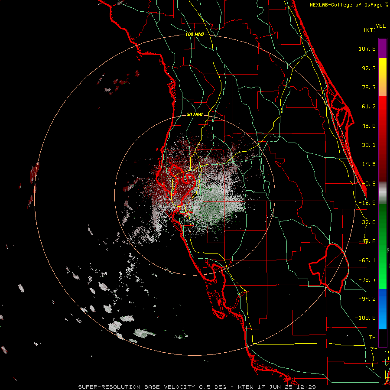This screenshot has height=390, width=390.
Task: Select the 76.7 scale value
Action: pyautogui.click(x=369, y=87)
